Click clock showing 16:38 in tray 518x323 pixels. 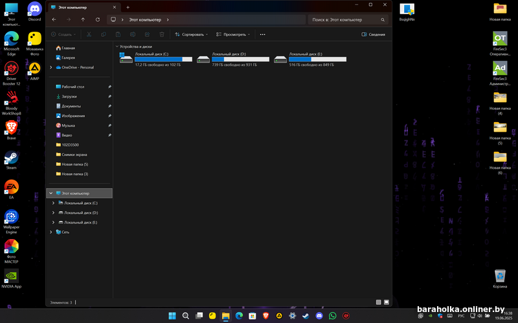tap(508, 313)
